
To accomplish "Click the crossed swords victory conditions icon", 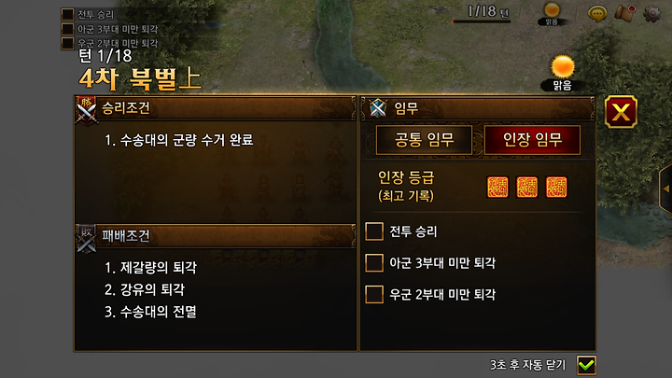I will click(x=86, y=110).
